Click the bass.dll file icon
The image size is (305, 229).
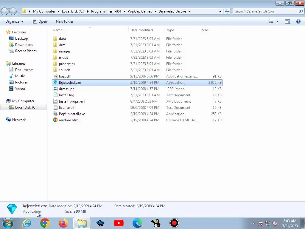(x=55, y=76)
